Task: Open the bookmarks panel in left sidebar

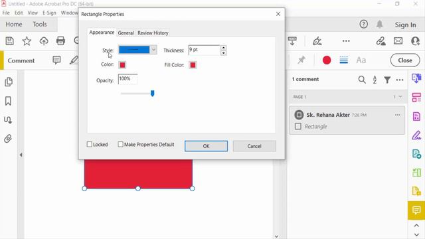Action: [x=8, y=101]
